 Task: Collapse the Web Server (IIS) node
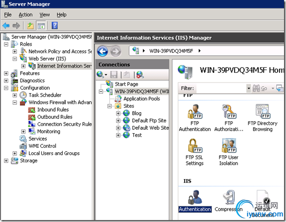coord(15,59)
